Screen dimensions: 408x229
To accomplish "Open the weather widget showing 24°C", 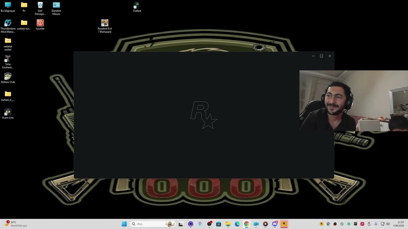I will coord(16,224).
